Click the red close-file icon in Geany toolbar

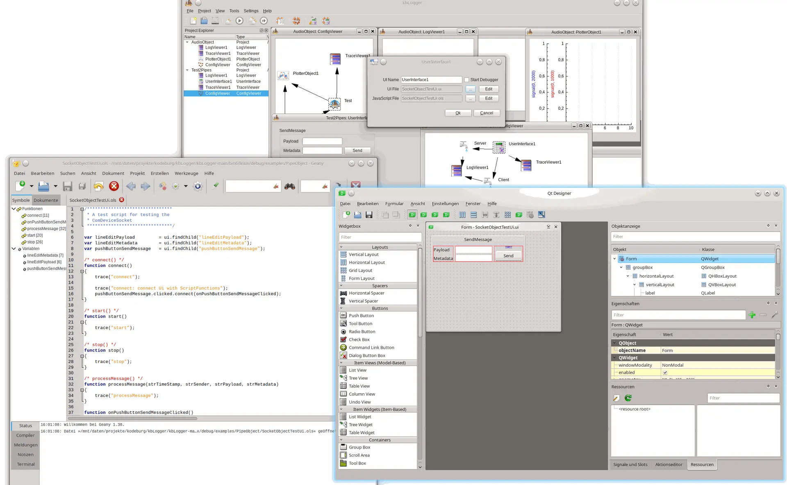(x=114, y=186)
